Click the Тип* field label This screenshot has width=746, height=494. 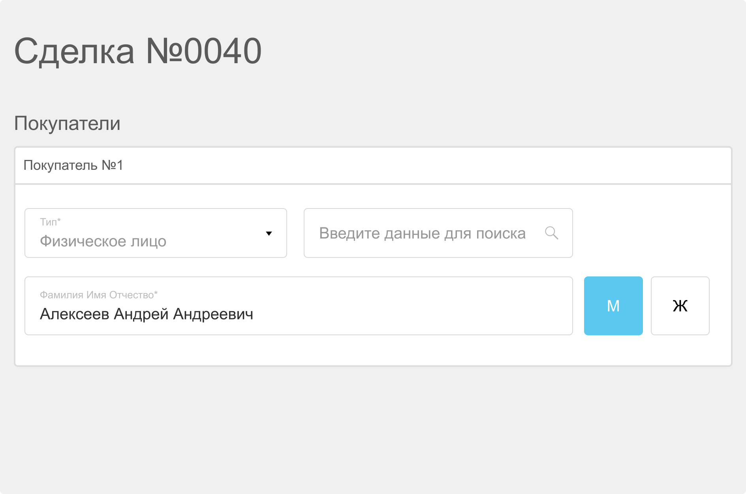coord(50,222)
